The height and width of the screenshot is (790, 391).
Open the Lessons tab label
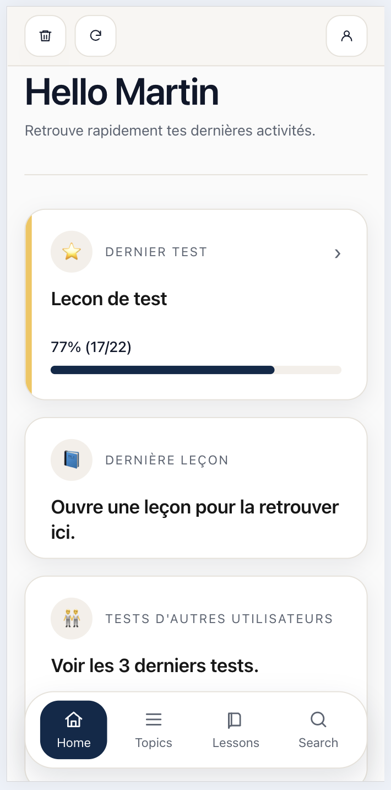pyautogui.click(x=236, y=743)
